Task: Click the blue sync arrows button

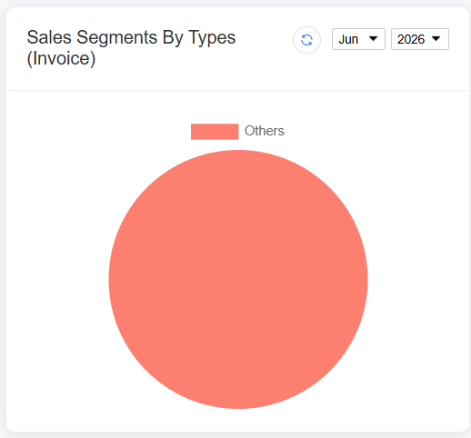Action: [306, 40]
